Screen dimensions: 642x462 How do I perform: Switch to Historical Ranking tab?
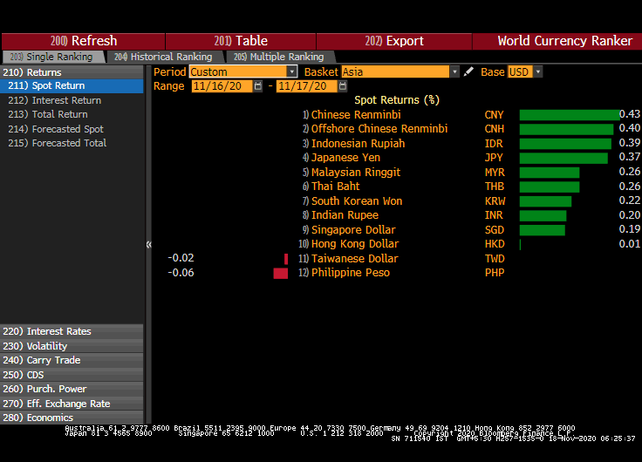[164, 57]
